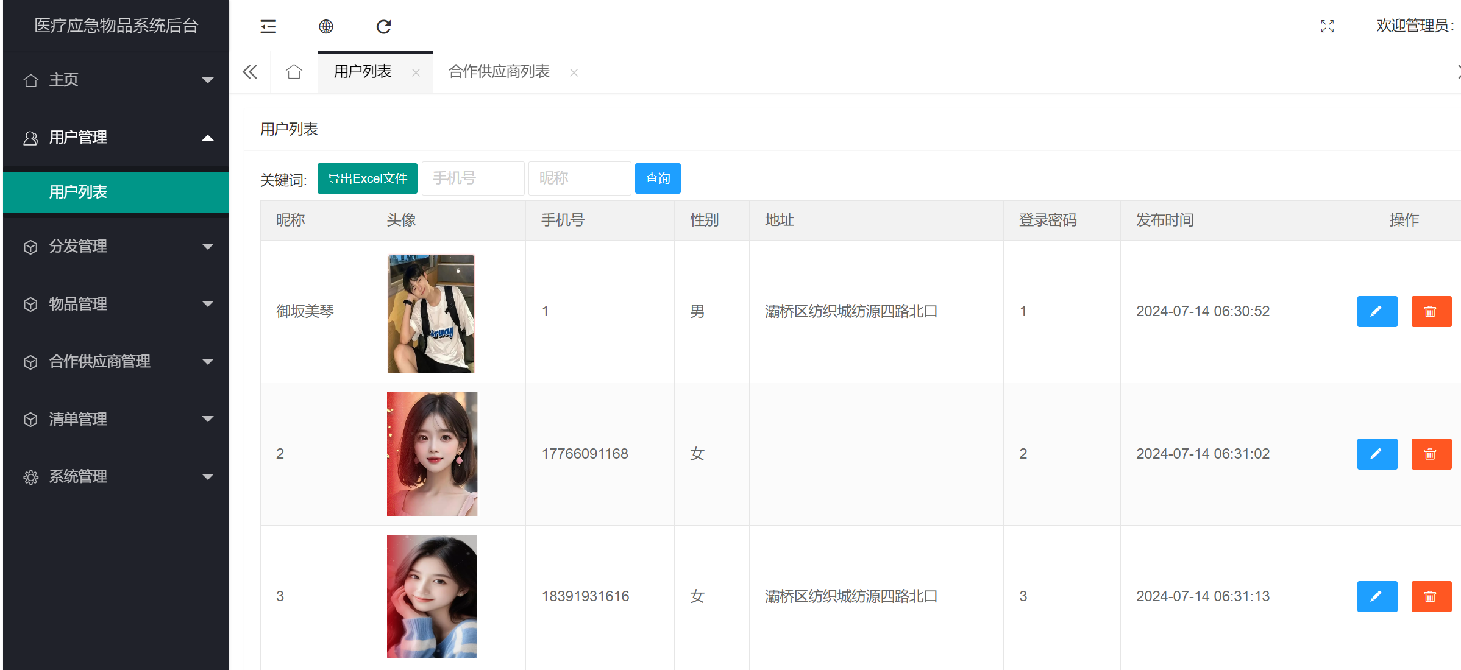Image resolution: width=1461 pixels, height=670 pixels.
Task: Click the refresh page icon
Action: coord(383,26)
